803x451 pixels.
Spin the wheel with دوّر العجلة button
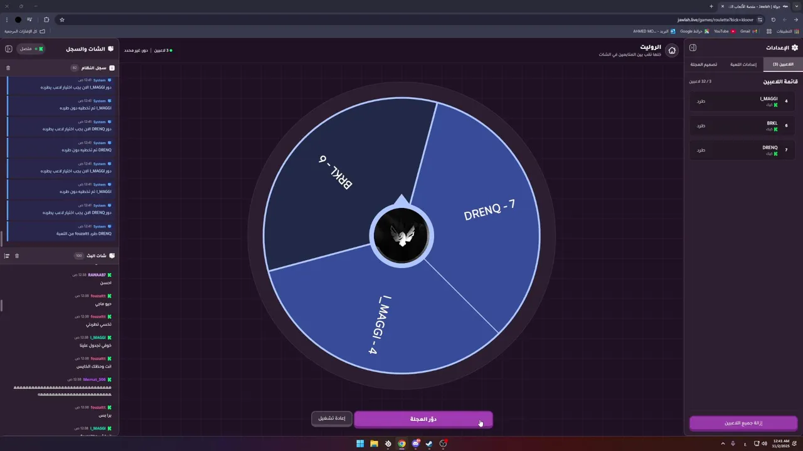click(423, 419)
